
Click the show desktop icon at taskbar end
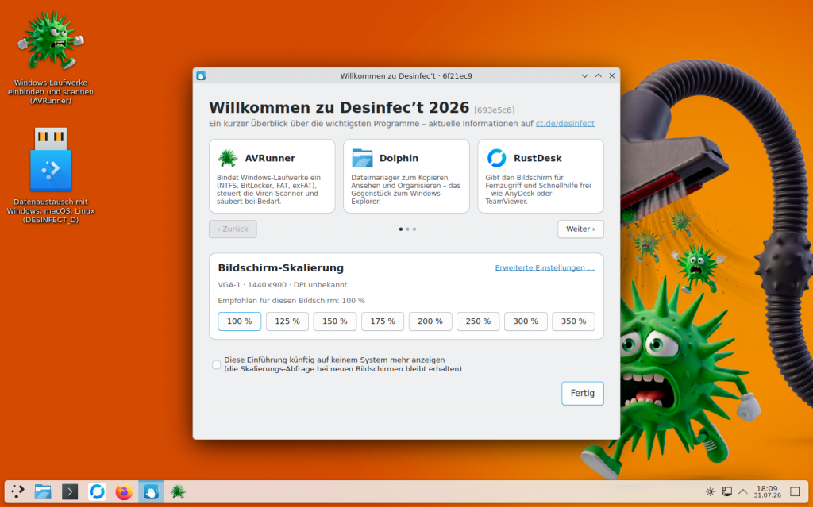795,491
